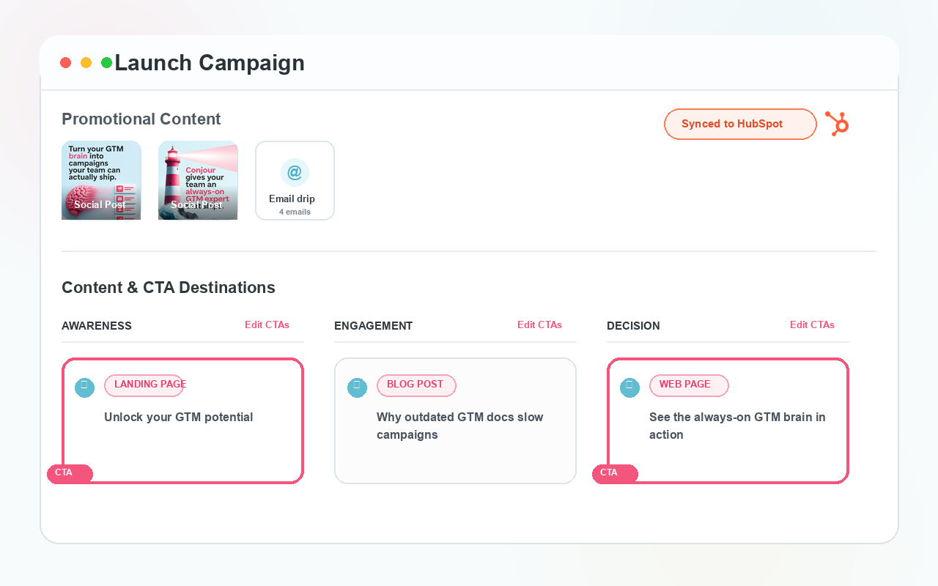Click the round icon on the Blog Post card
Viewport: 938px width, 586px height.
[x=357, y=387]
